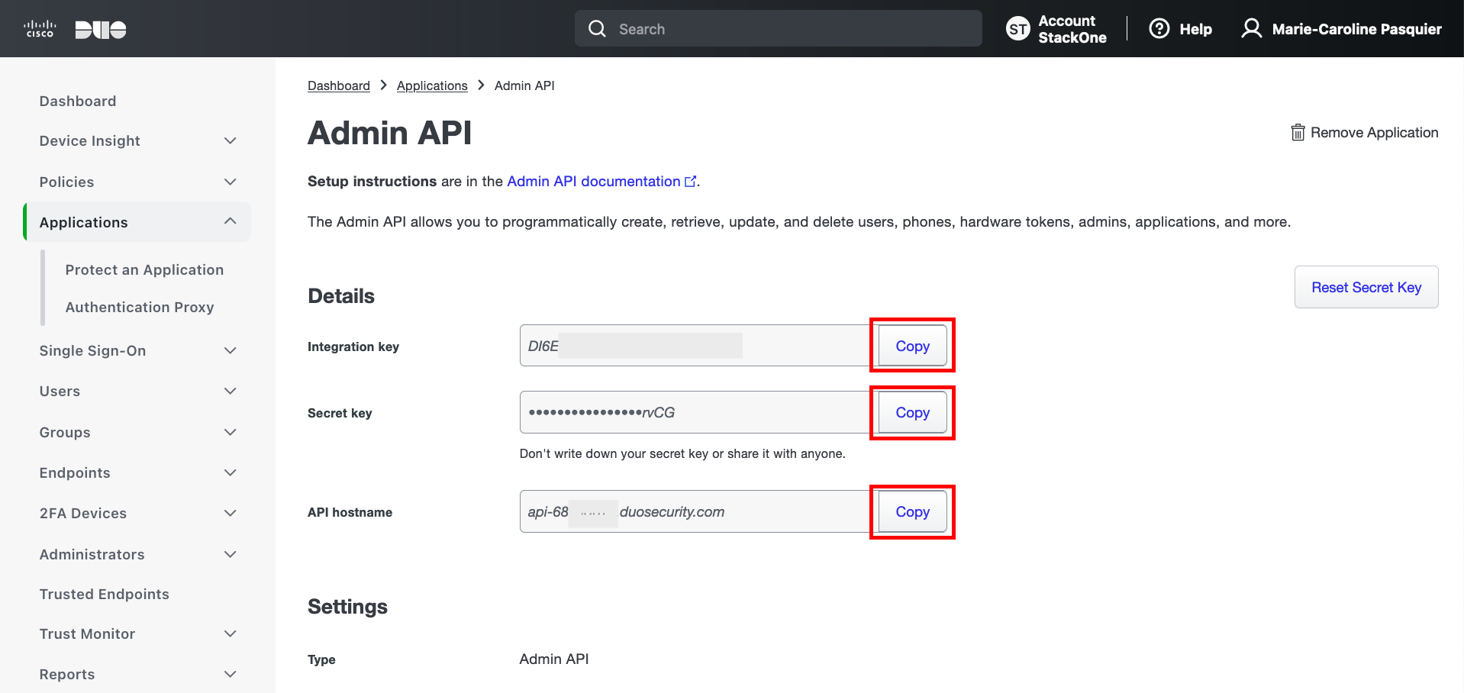This screenshot has width=1464, height=693.
Task: Open Single Sign-On in the sidebar
Action: click(92, 351)
